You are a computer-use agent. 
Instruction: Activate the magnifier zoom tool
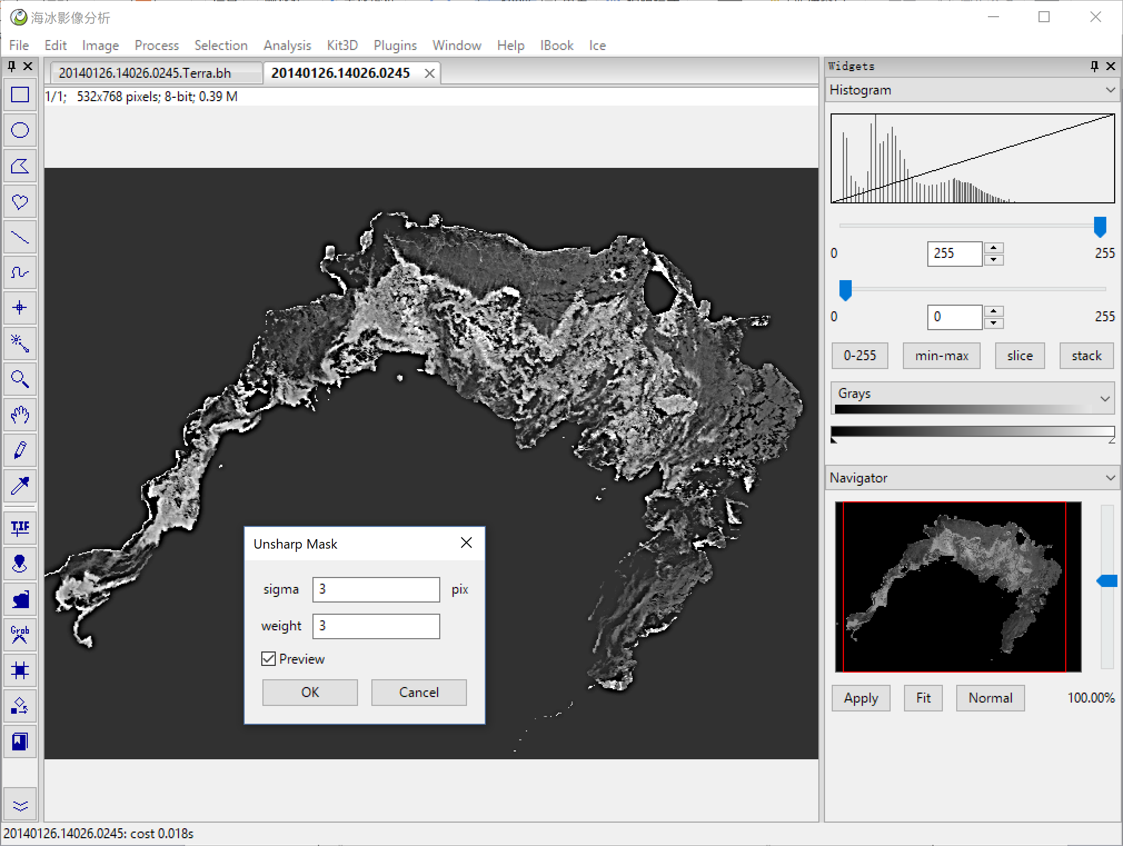20,380
